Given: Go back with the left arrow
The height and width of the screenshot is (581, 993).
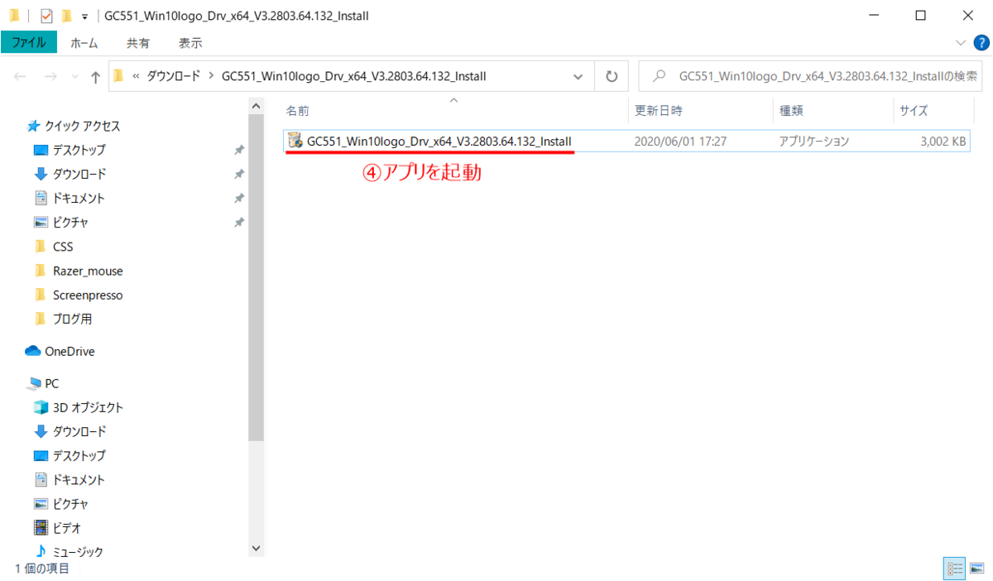Looking at the screenshot, I should [20, 77].
